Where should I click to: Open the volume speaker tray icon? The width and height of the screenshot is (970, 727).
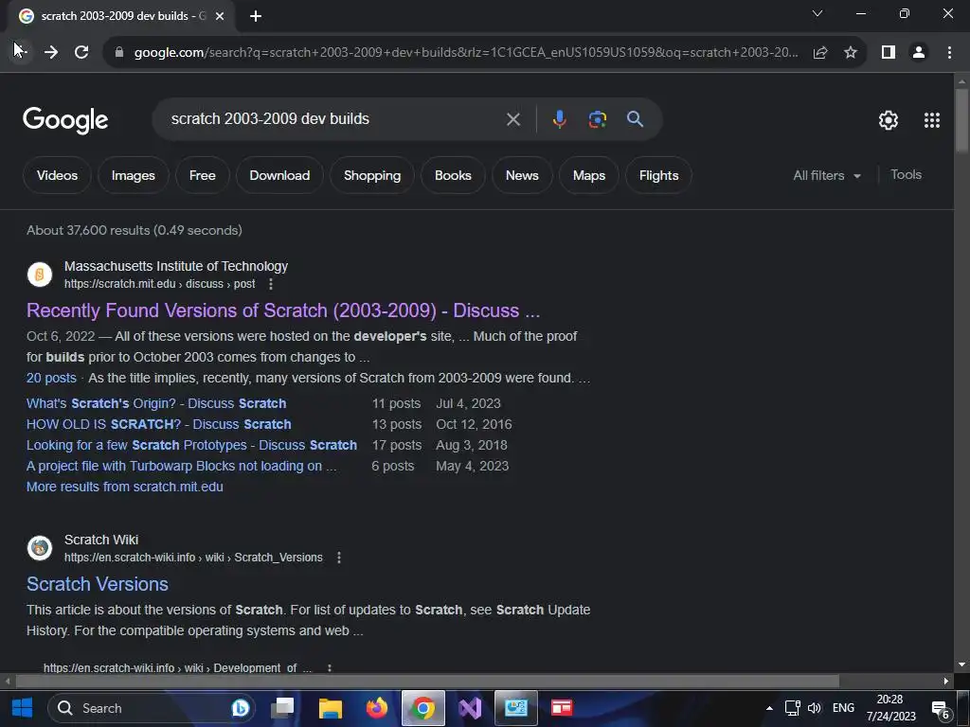(814, 708)
